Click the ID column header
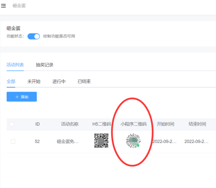 coord(37,124)
